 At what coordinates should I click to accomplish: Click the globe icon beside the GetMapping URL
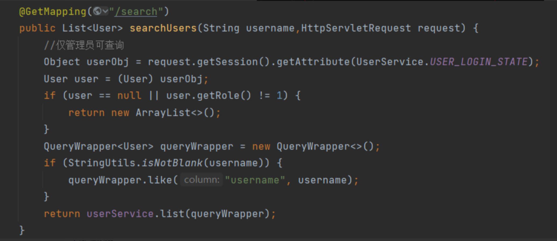97,11
